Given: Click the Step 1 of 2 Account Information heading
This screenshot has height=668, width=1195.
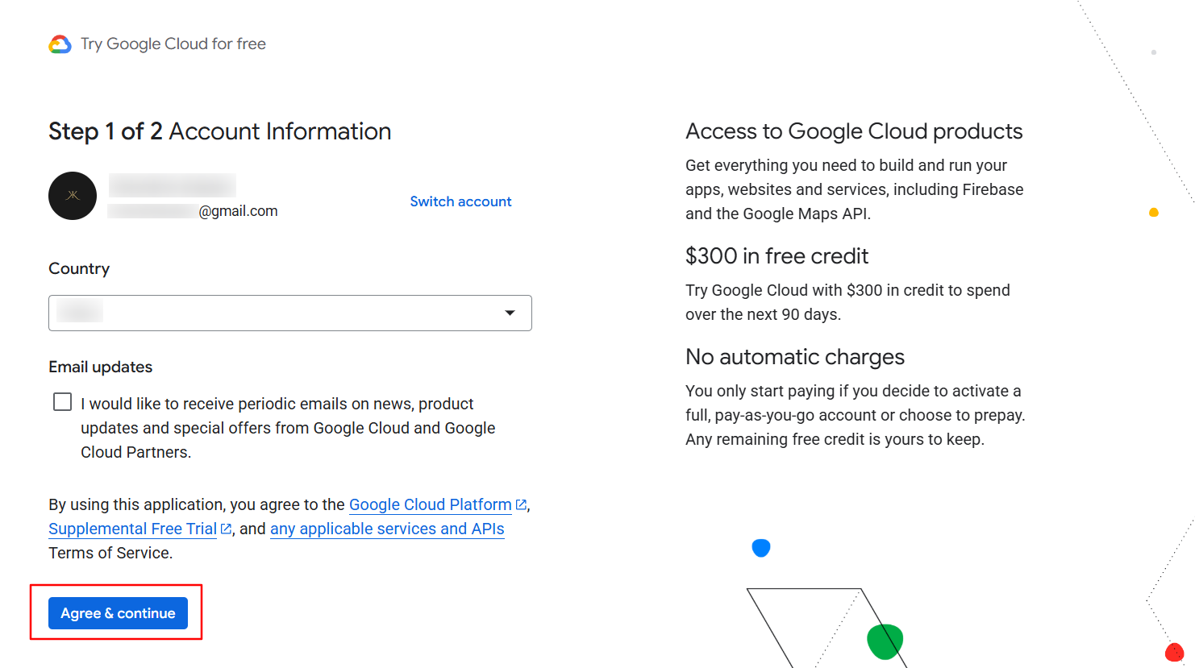Looking at the screenshot, I should tap(220, 131).
